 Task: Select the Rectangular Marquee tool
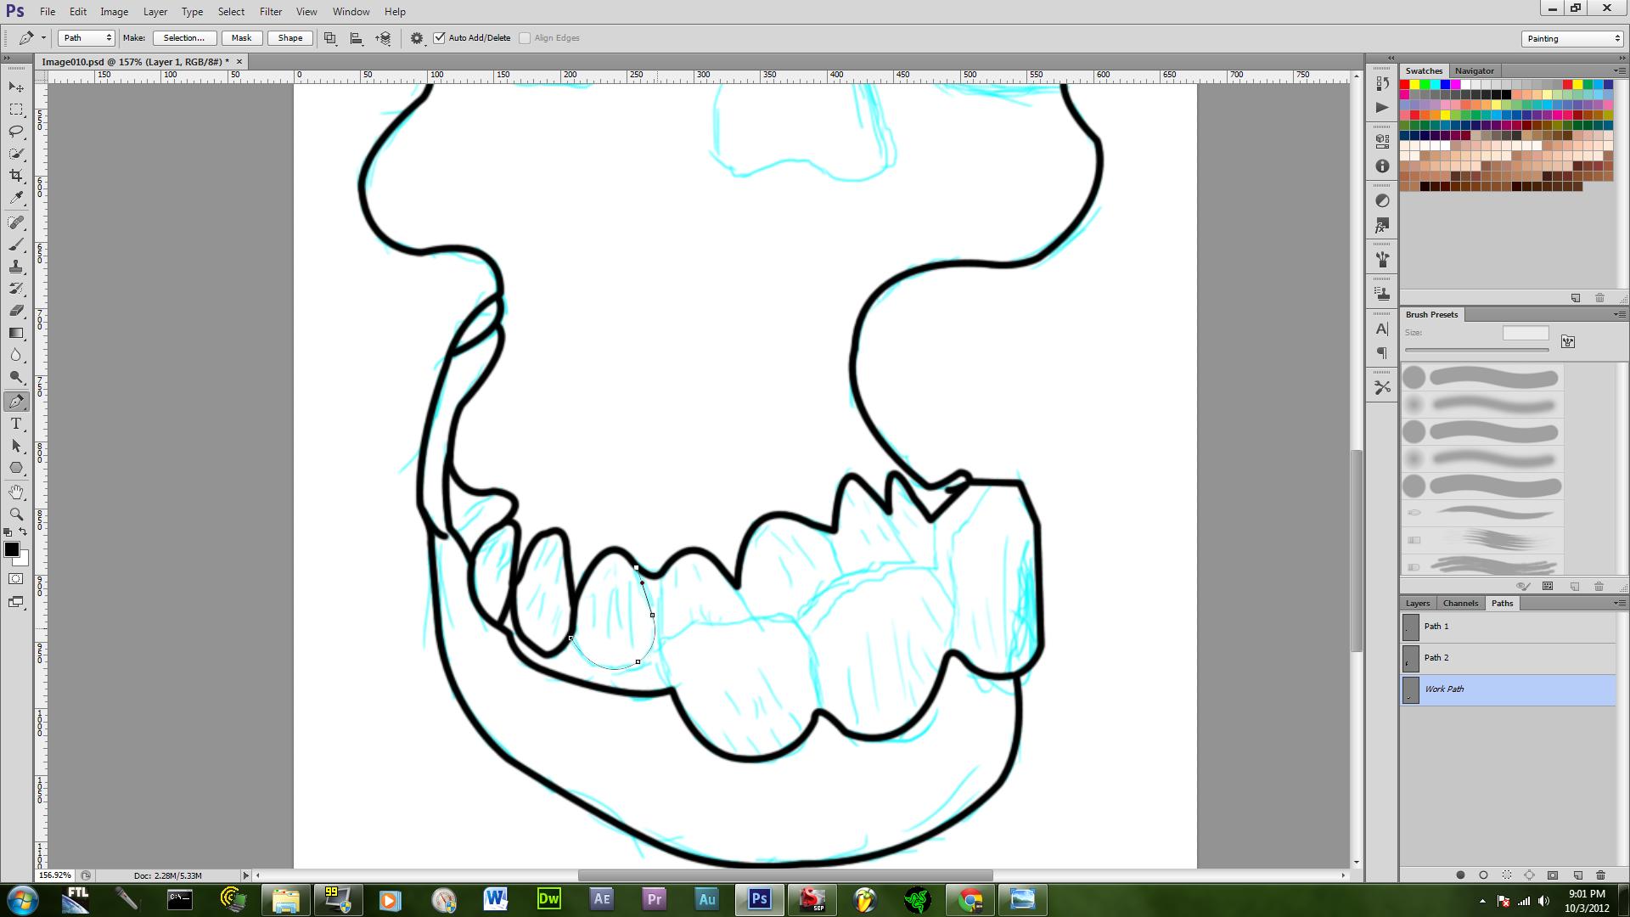pos(16,110)
